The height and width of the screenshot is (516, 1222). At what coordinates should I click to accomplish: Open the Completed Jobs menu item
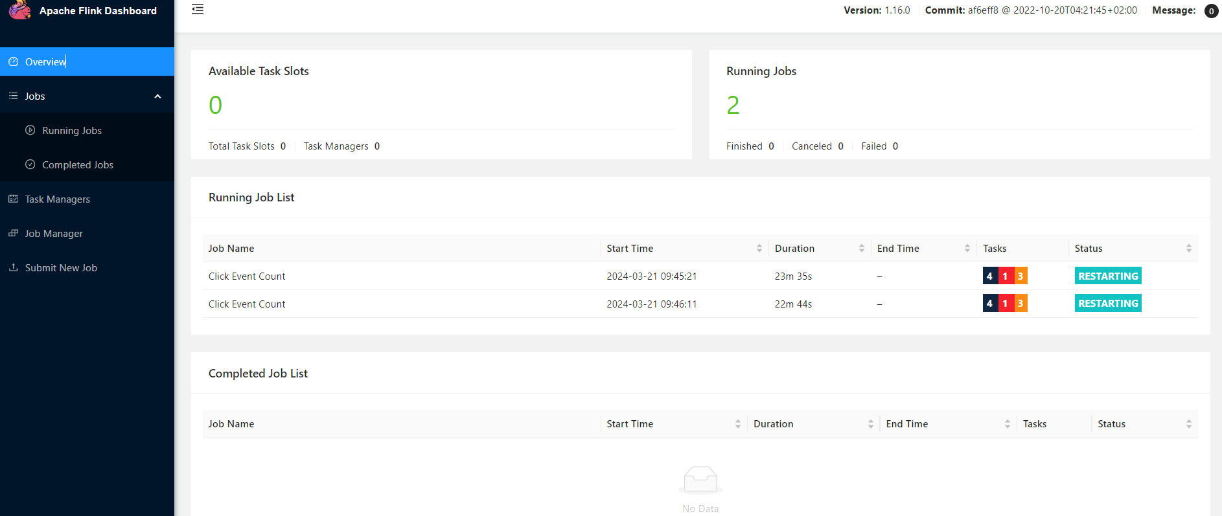pyautogui.click(x=87, y=164)
